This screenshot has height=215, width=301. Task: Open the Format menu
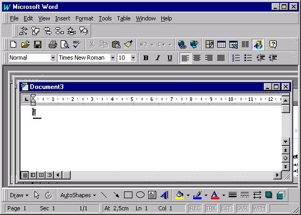click(x=84, y=18)
